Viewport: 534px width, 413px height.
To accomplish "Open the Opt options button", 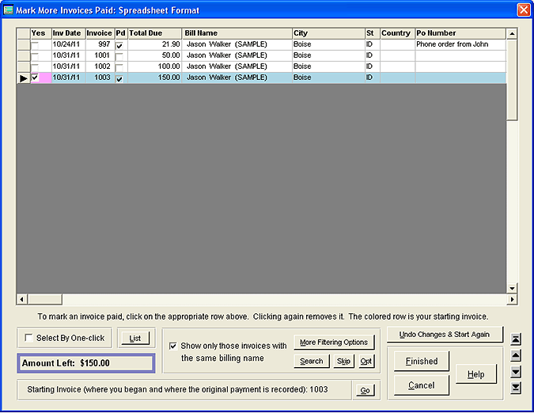I will click(x=365, y=361).
